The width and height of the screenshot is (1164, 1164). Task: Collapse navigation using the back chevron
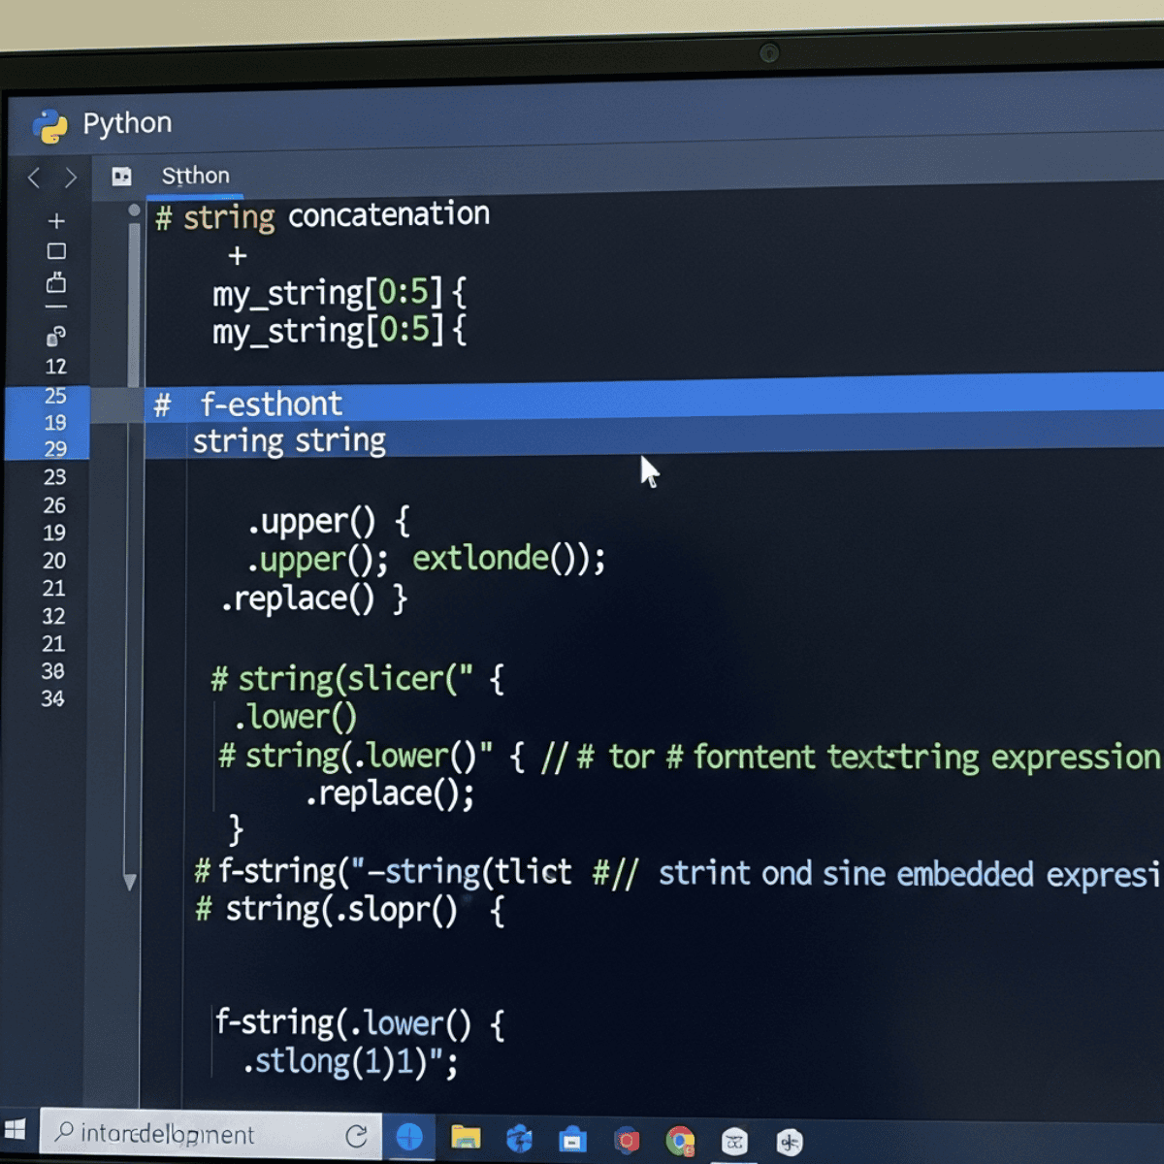pyautogui.click(x=34, y=178)
